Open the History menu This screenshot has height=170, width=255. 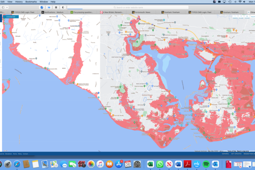19,2
